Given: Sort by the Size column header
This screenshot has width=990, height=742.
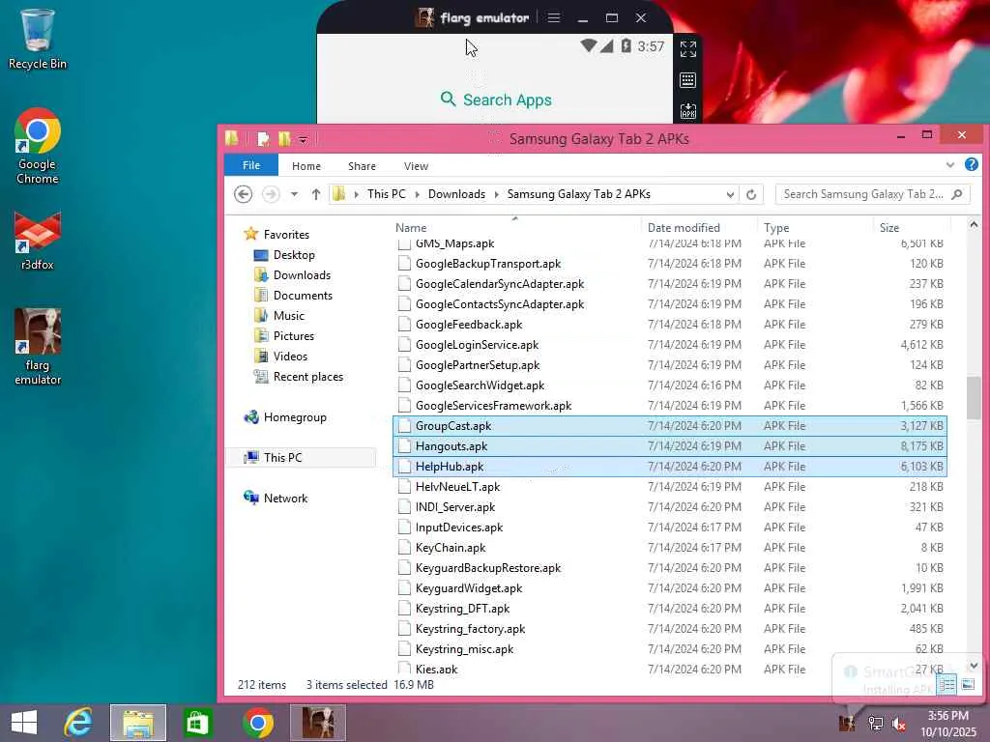Looking at the screenshot, I should click(912, 228).
